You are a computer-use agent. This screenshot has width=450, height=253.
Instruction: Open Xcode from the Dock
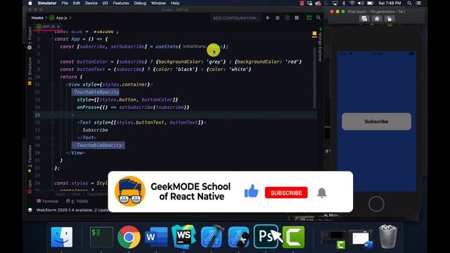coord(212,238)
